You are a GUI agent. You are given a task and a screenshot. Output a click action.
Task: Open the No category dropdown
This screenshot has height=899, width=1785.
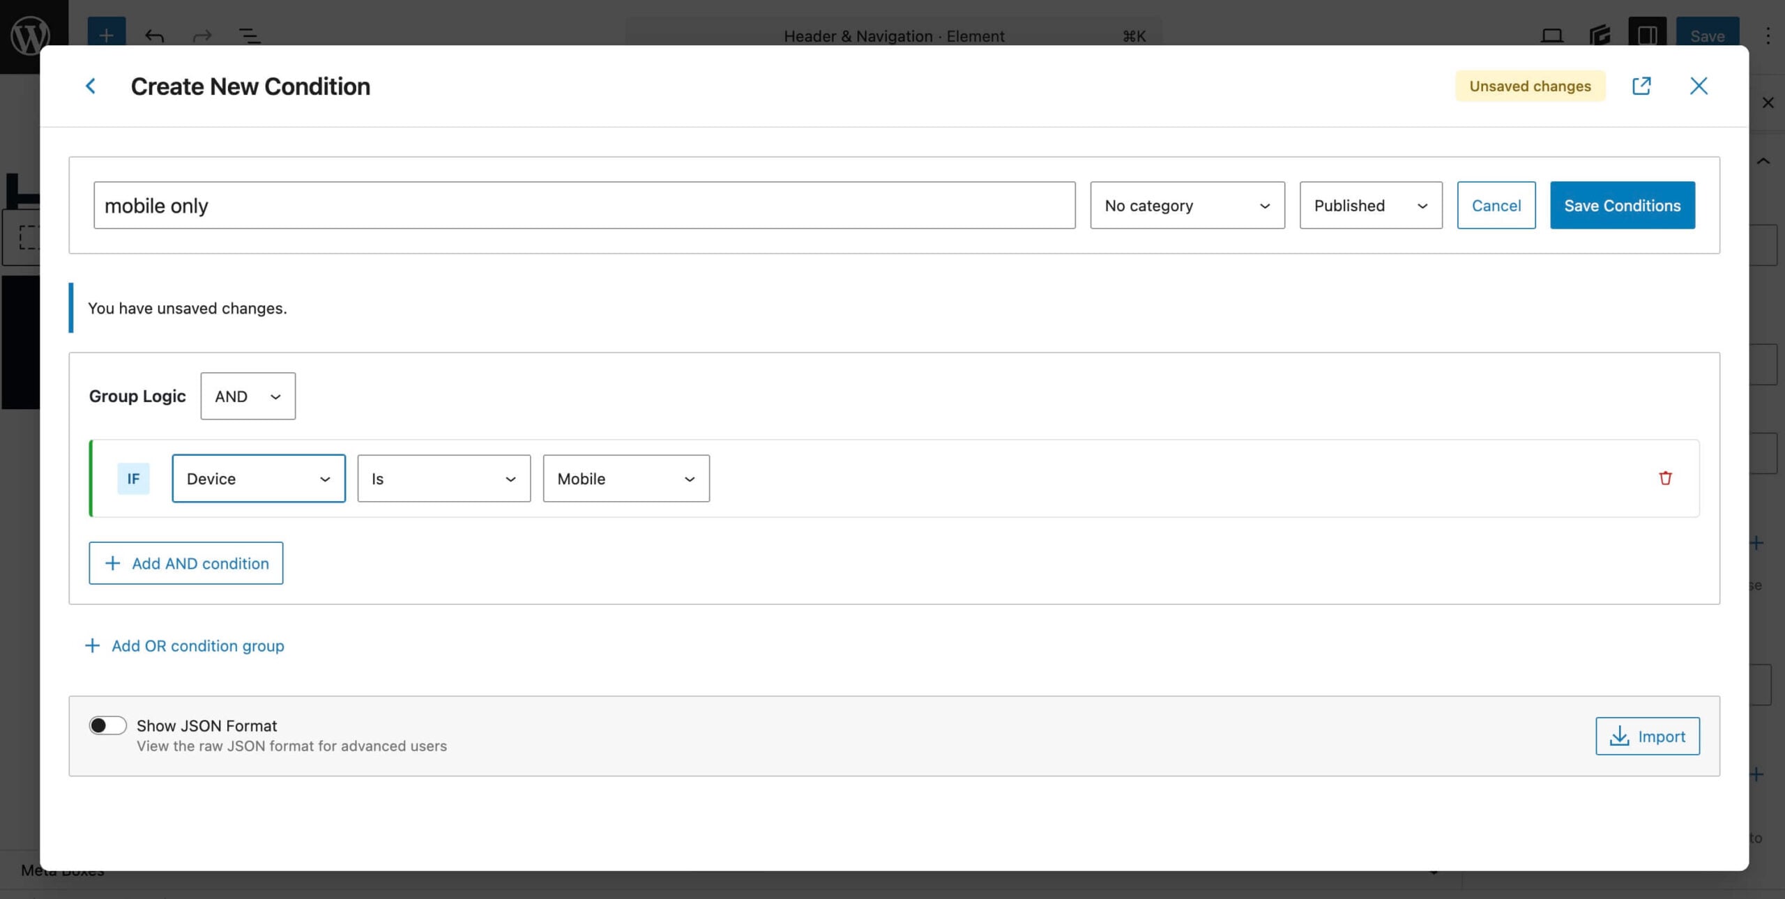(x=1187, y=205)
